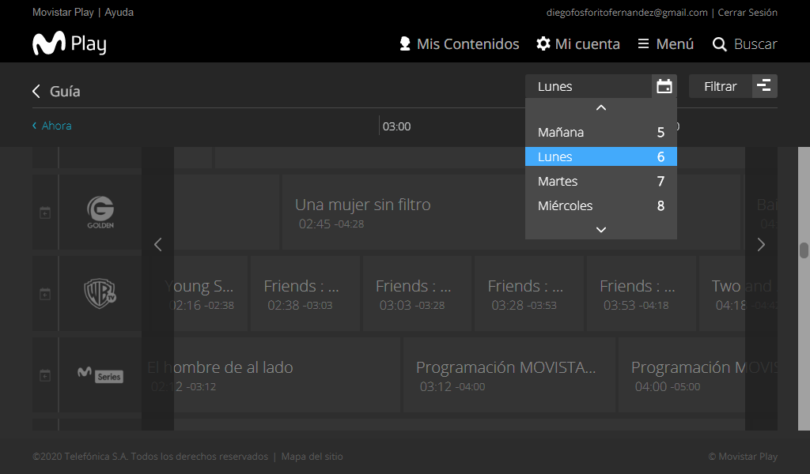Click the catch-up icon beside Movistar Series
This screenshot has height=474, width=810.
45,375
